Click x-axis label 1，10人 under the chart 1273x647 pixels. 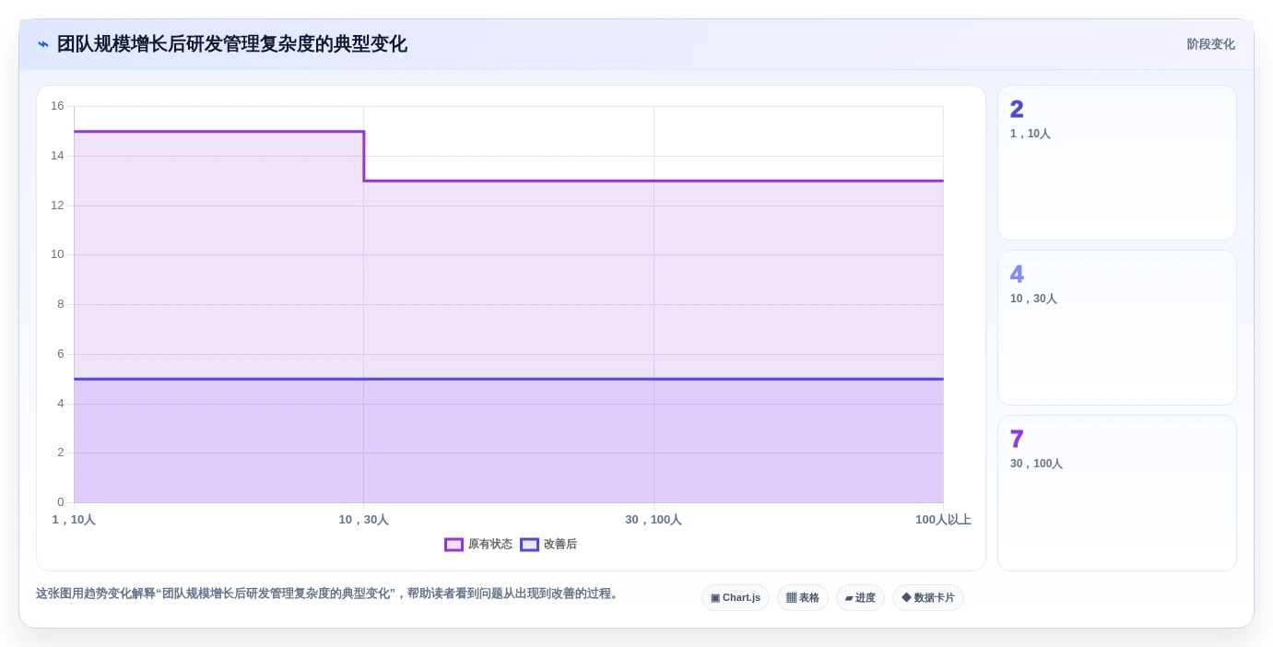(x=74, y=520)
